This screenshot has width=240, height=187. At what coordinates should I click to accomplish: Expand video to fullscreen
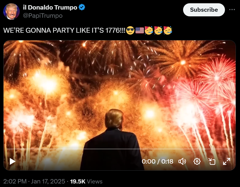pos(227,161)
